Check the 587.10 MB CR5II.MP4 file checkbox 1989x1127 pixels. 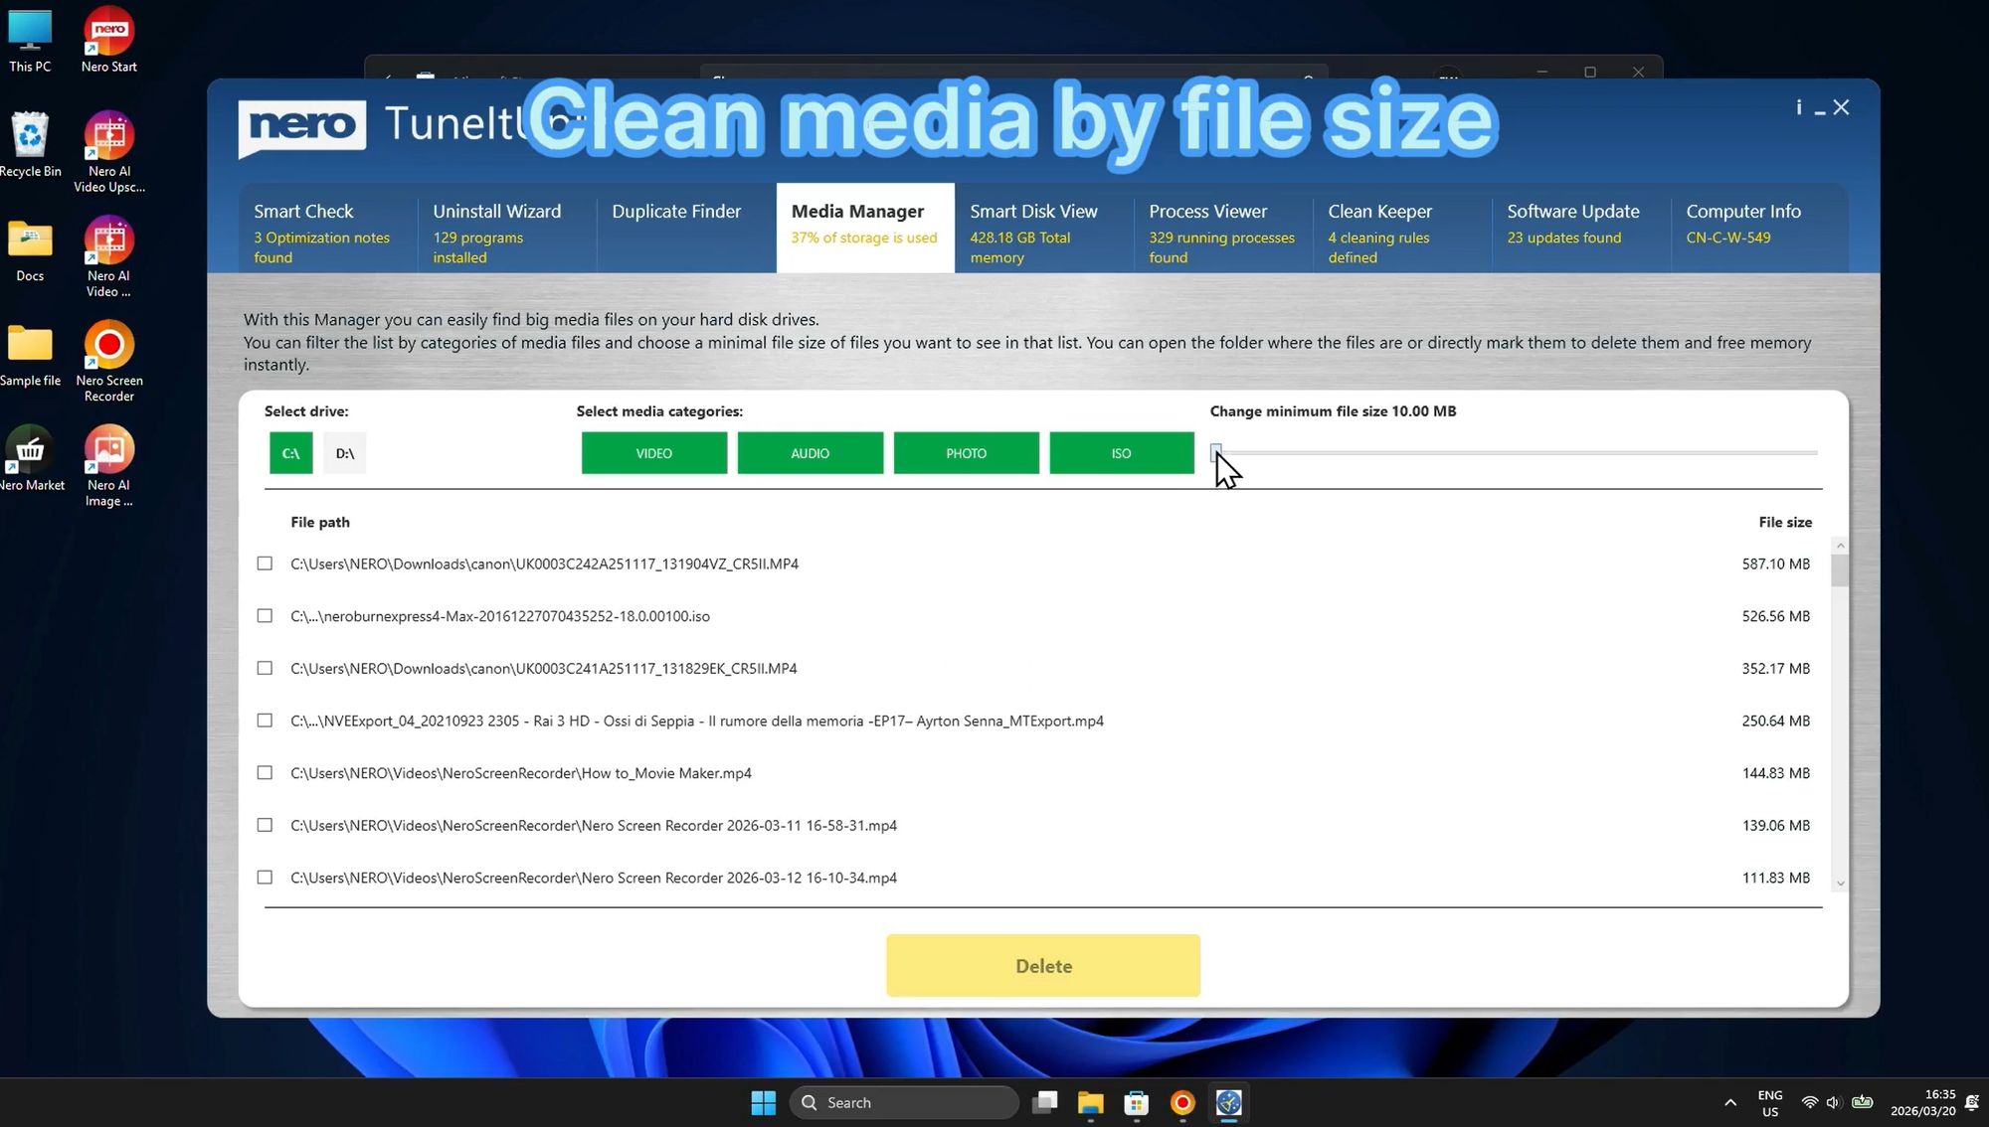(265, 563)
